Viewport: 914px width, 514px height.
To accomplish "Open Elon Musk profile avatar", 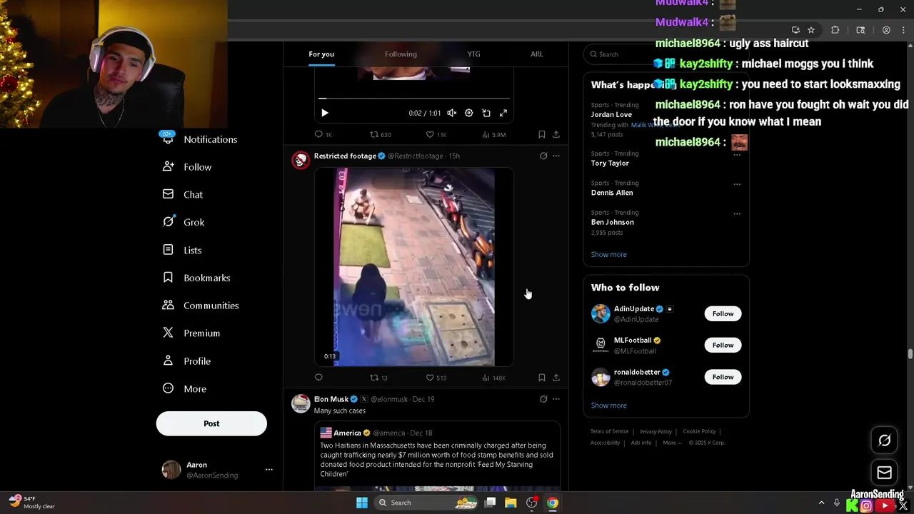I will (301, 403).
